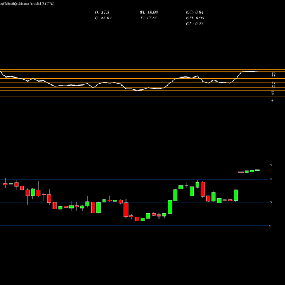Viewport: 285px width, 285px height.
Task: Click the 6 price axis label
Action: [270, 226]
